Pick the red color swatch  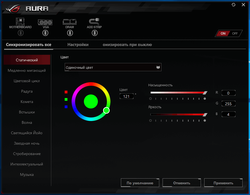pos(66,92)
